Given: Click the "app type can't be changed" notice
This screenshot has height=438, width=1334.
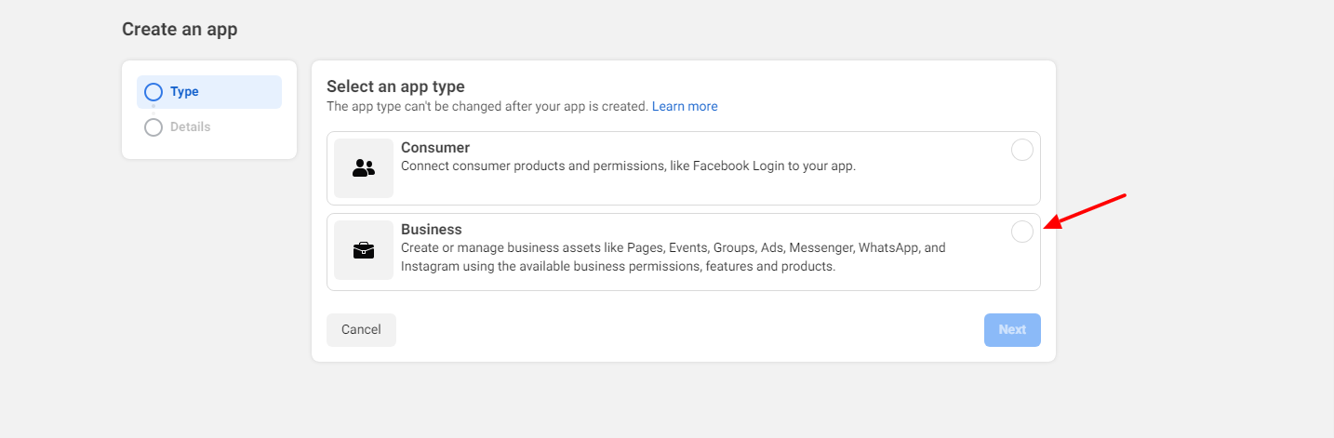Looking at the screenshot, I should click(x=487, y=107).
